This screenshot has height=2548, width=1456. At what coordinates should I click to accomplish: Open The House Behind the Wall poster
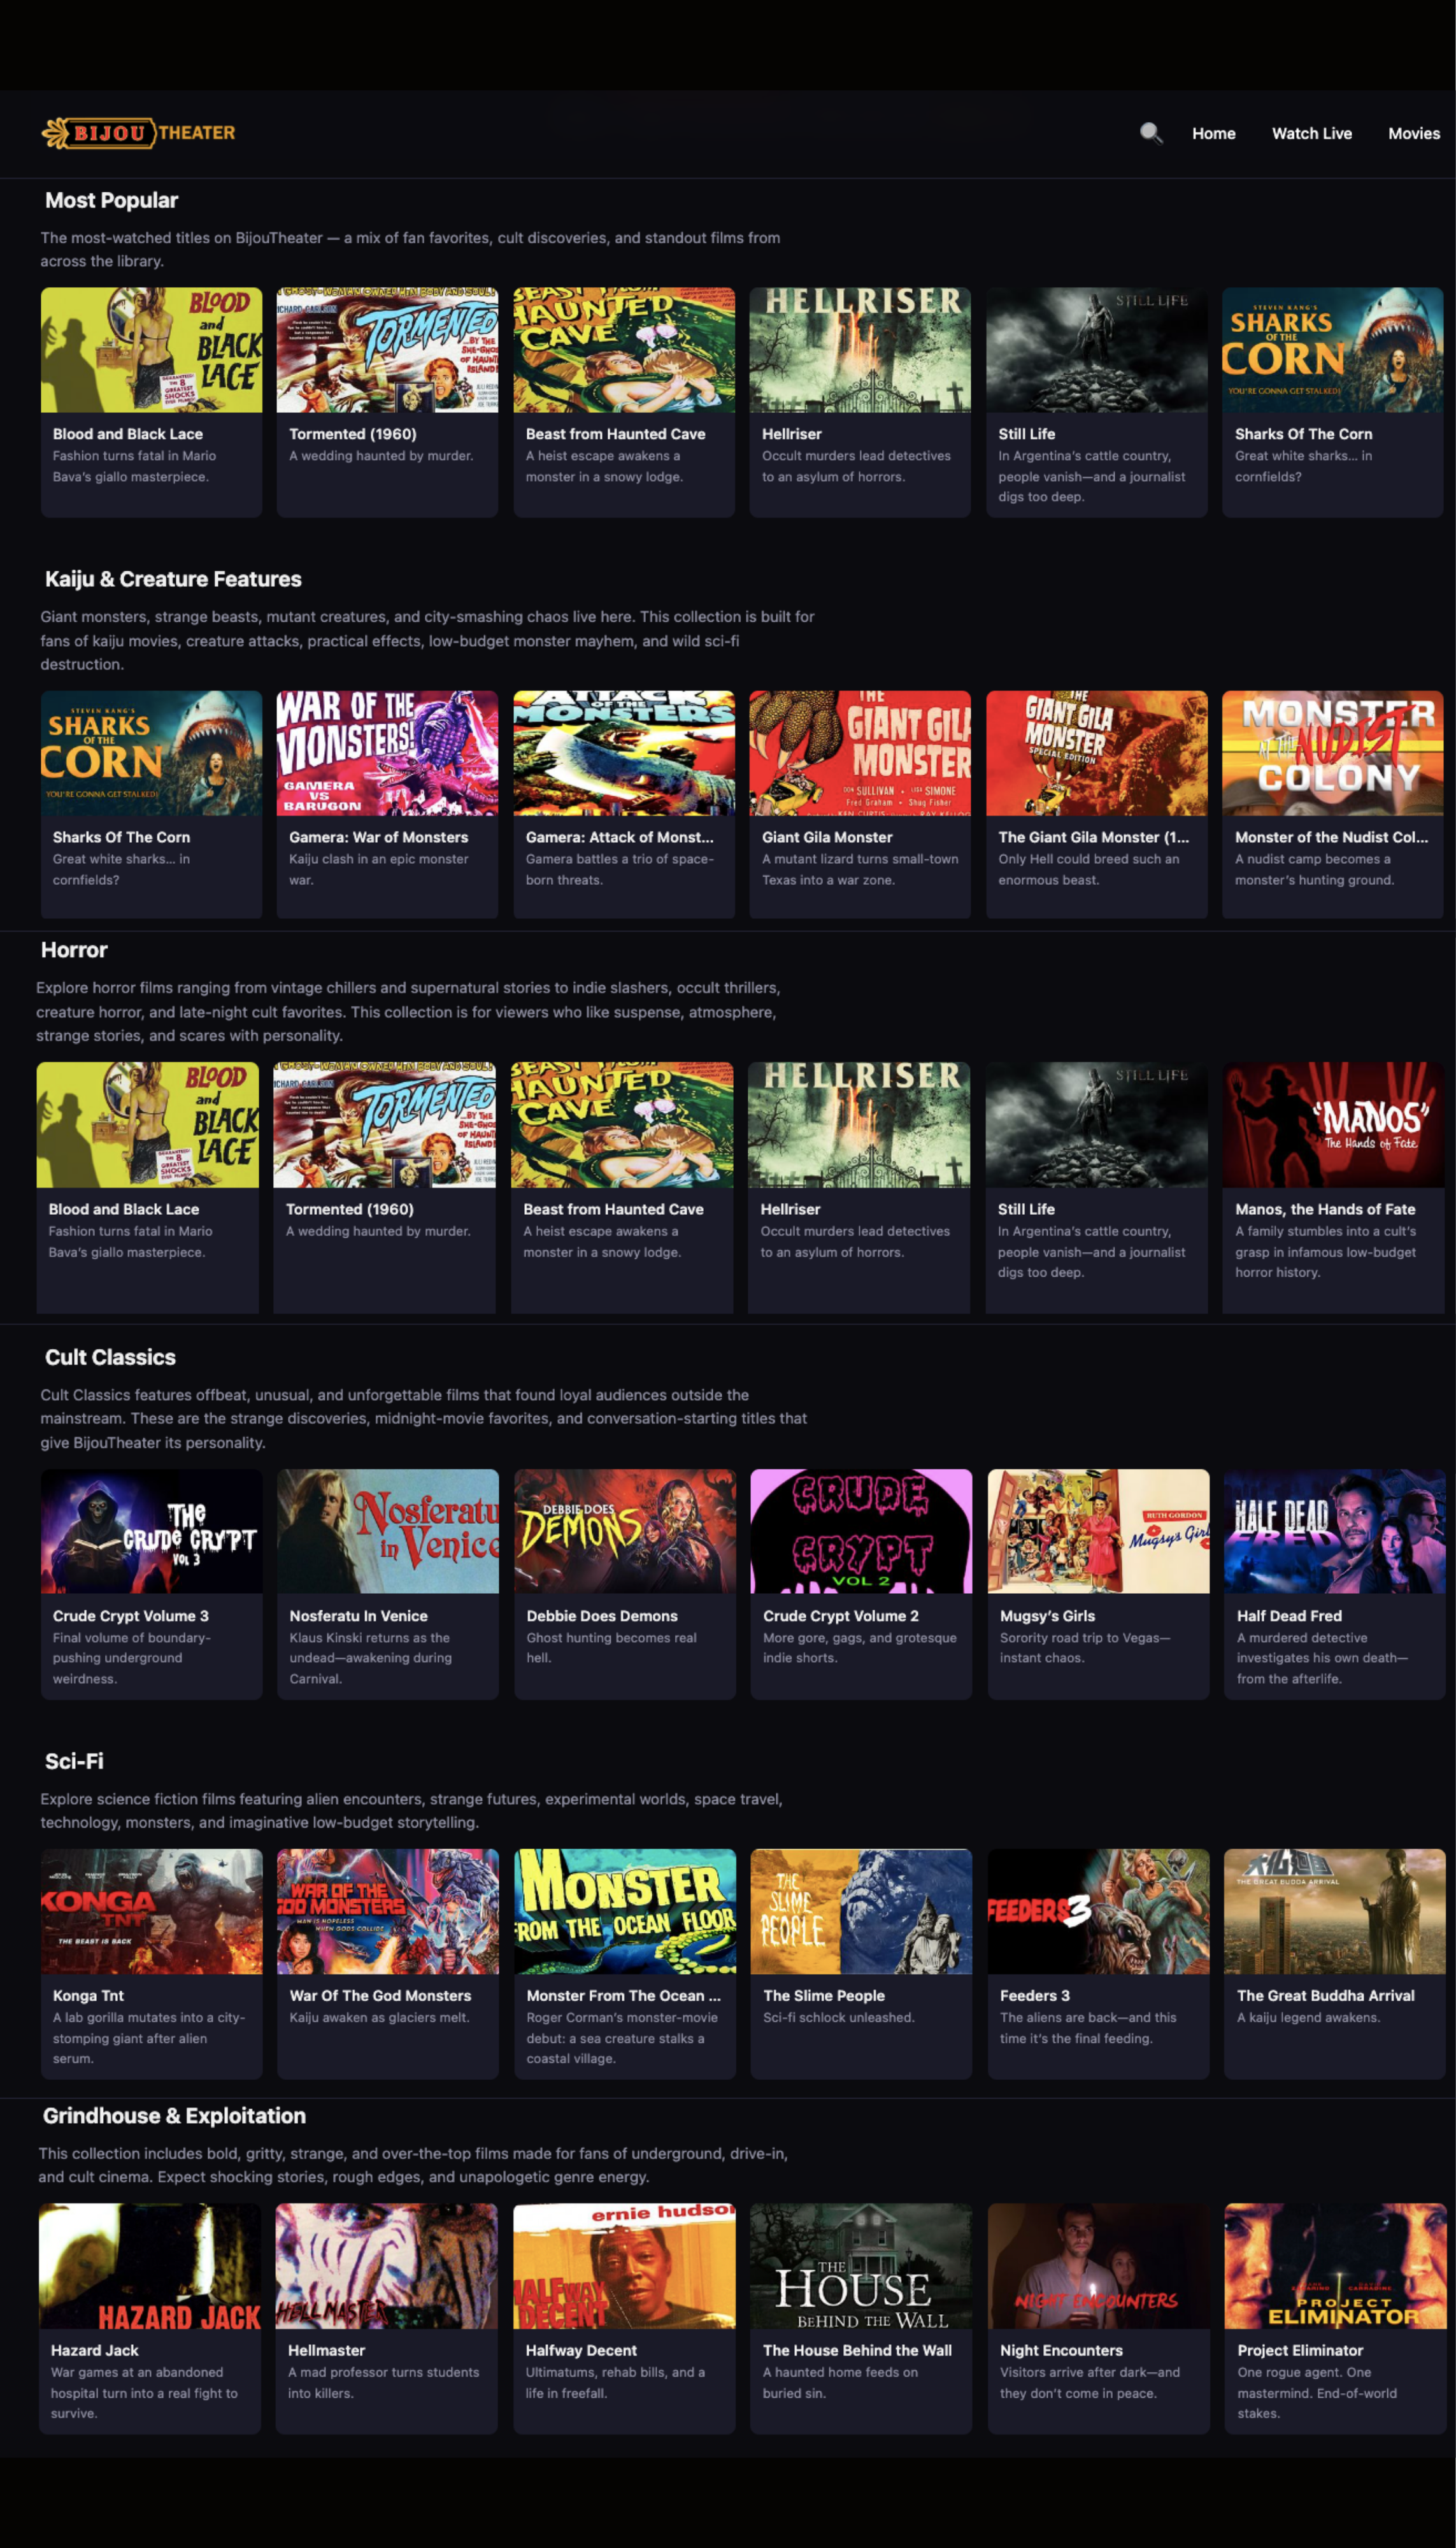[x=860, y=2266]
